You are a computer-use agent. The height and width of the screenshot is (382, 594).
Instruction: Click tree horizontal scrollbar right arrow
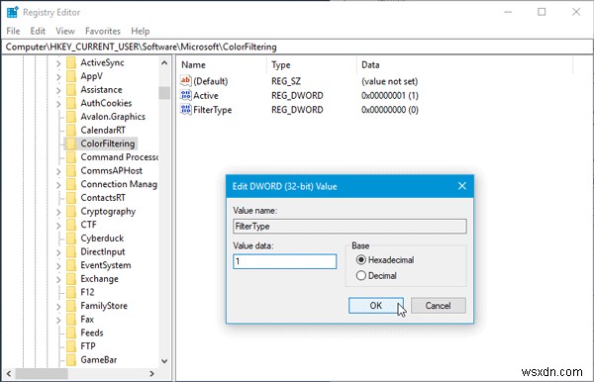pos(151,374)
